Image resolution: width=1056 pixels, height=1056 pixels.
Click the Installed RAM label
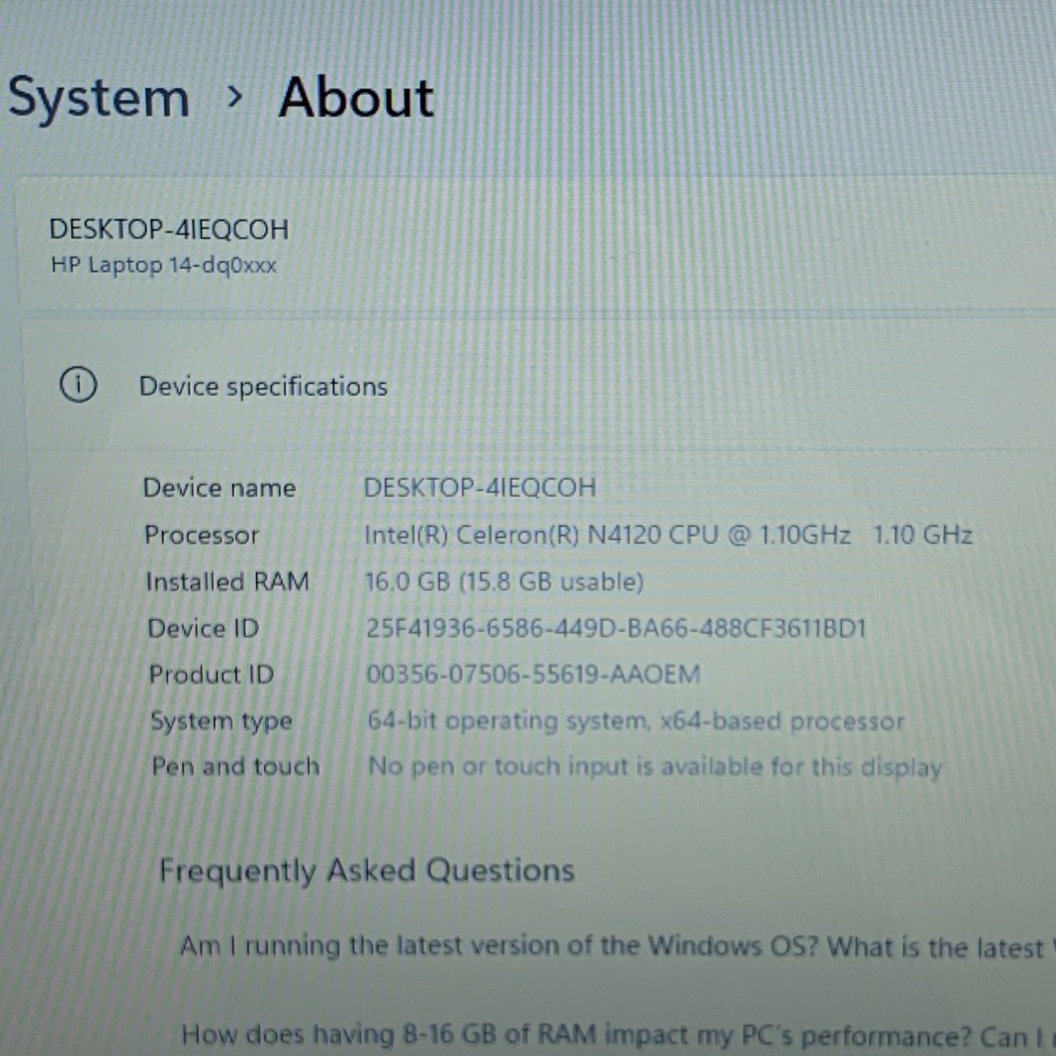click(227, 582)
